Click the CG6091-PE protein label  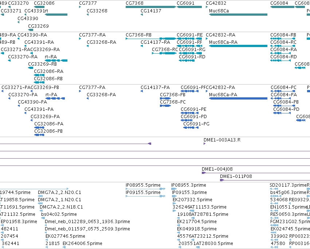[193, 109]
